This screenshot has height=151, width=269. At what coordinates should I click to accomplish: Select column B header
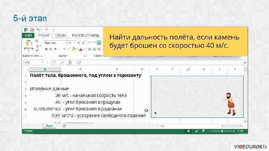[x=80, y=69]
